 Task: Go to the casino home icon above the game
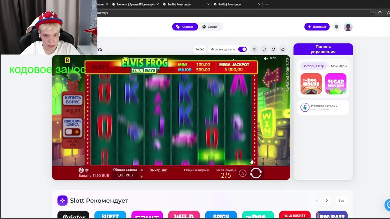coord(283,49)
